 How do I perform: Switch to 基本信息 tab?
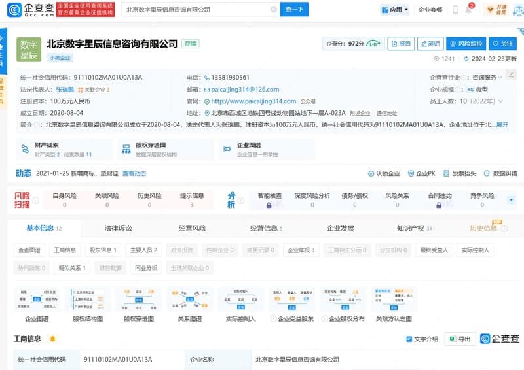click(44, 228)
